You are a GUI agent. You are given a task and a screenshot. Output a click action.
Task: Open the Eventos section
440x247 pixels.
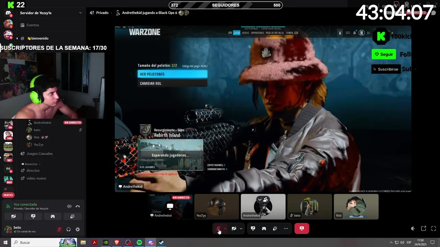tap(51, 25)
